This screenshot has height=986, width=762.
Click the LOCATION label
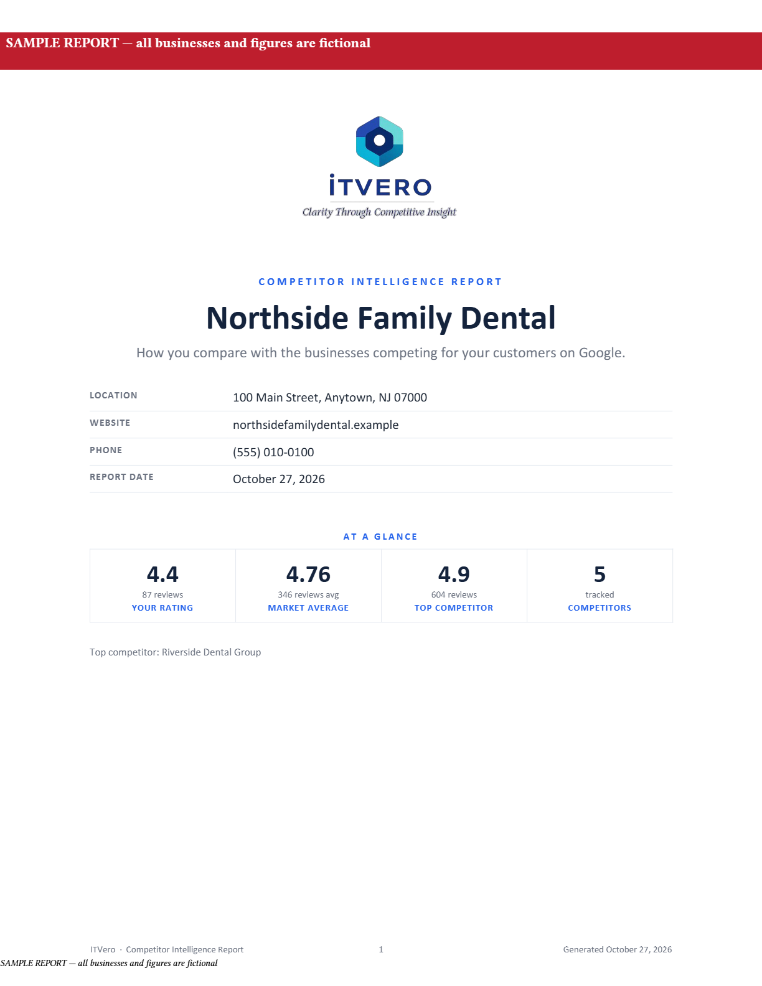113,395
